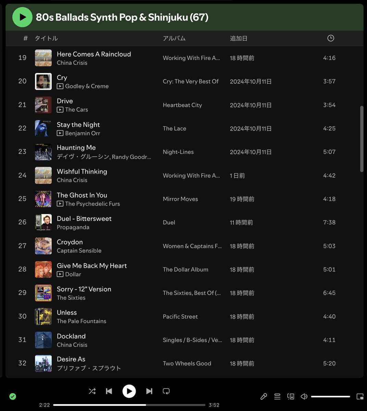The height and width of the screenshot is (411, 367).
Task: Select the track title The Ghost In You
Action: click(82, 195)
